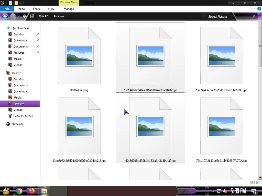The image size is (262, 196).
Task: Click pin icon next to Desktop
Action: click(38, 34)
